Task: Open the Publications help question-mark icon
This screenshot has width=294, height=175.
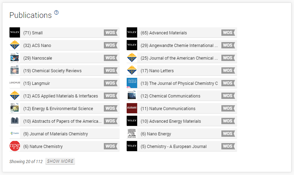Action: click(x=56, y=13)
